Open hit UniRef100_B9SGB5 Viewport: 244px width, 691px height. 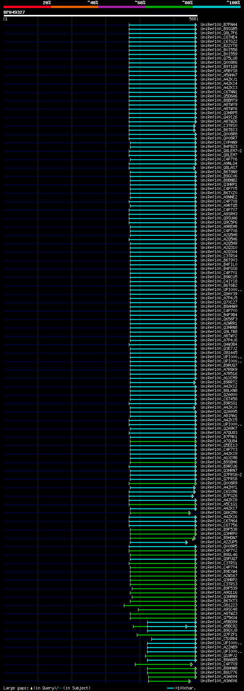219,29
